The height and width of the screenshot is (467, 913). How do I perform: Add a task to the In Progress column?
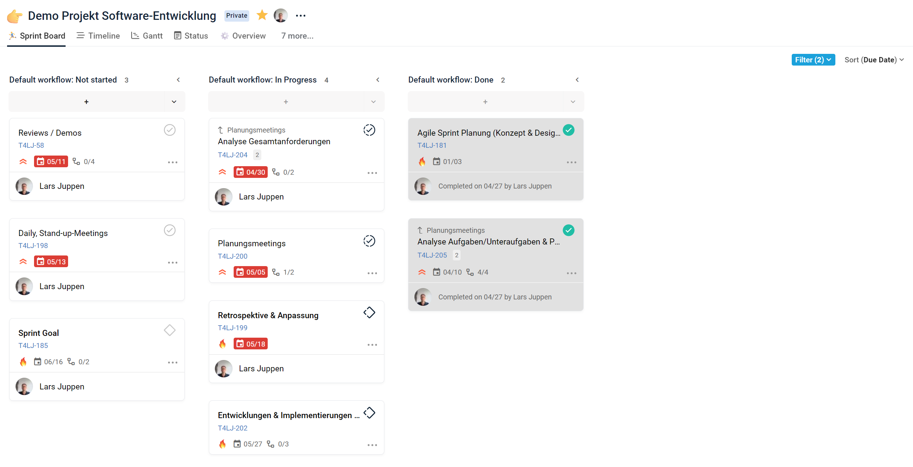click(x=286, y=102)
